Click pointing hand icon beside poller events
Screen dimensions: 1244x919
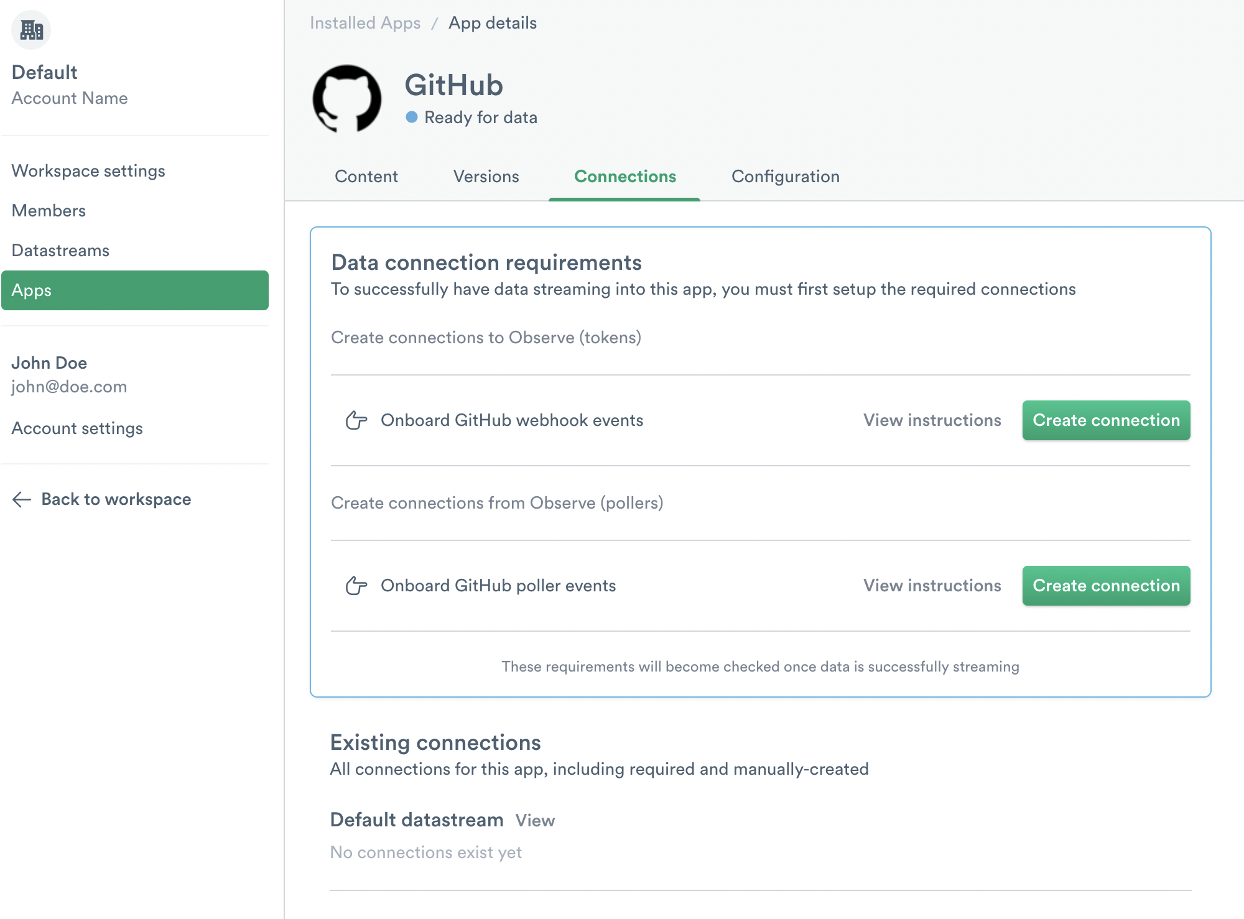[356, 586]
